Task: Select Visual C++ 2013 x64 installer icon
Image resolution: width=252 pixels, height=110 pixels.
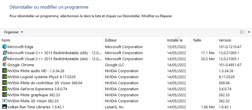Action: (5, 59)
